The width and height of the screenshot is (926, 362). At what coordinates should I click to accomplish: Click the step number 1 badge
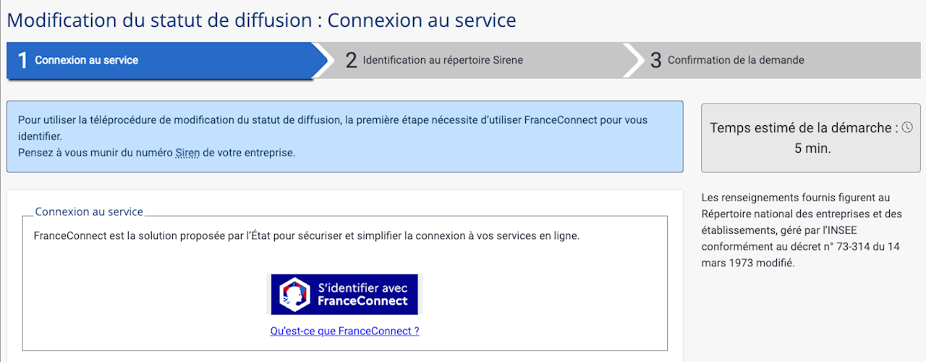click(22, 60)
